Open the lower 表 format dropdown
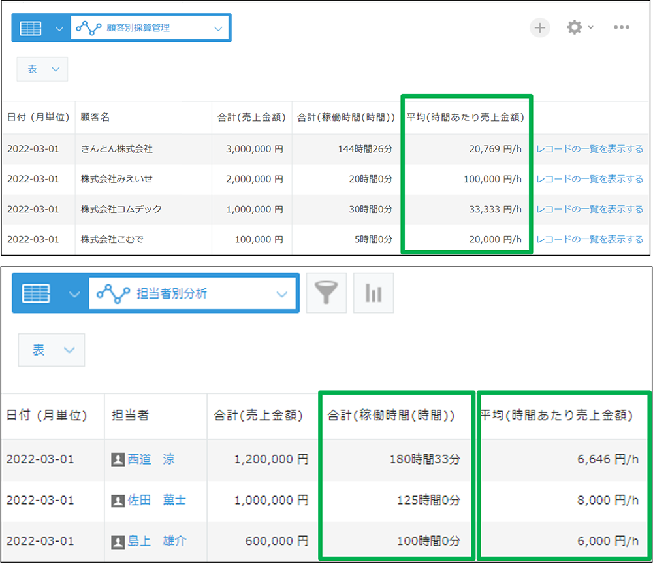This screenshot has width=653, height=579. click(51, 350)
